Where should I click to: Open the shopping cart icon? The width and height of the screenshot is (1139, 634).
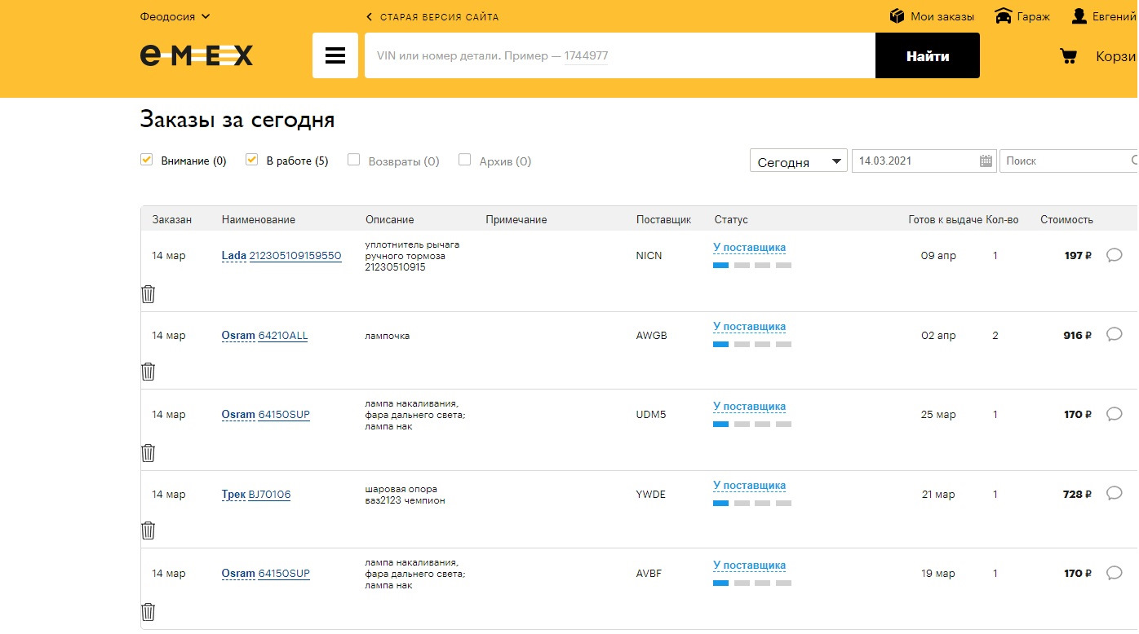(x=1067, y=56)
